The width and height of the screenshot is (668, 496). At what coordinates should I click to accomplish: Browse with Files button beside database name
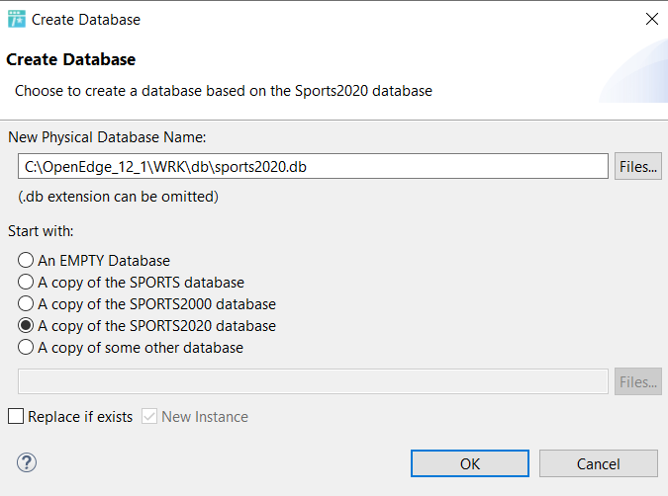click(637, 166)
